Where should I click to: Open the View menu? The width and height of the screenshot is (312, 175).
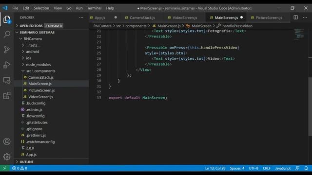[58, 8]
